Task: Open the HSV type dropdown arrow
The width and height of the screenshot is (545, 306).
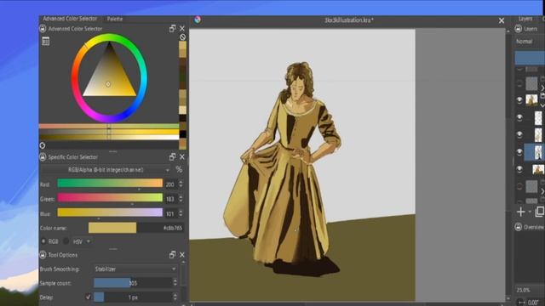Action: pos(89,241)
